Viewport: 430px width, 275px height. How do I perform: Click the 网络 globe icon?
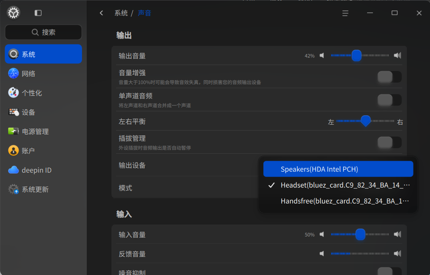click(x=13, y=73)
